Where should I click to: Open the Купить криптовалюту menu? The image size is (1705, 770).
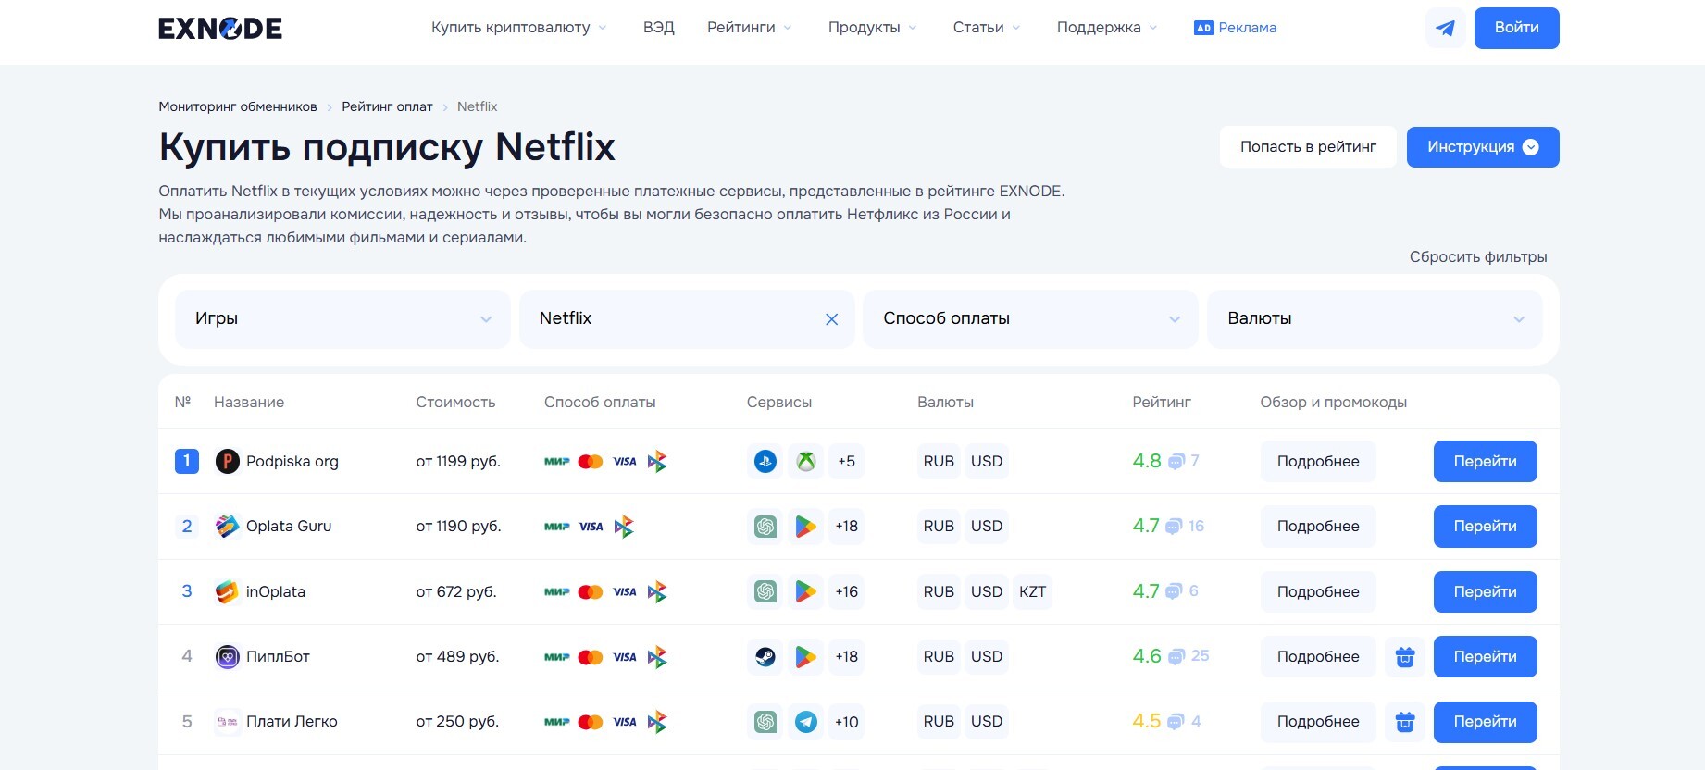tap(518, 28)
